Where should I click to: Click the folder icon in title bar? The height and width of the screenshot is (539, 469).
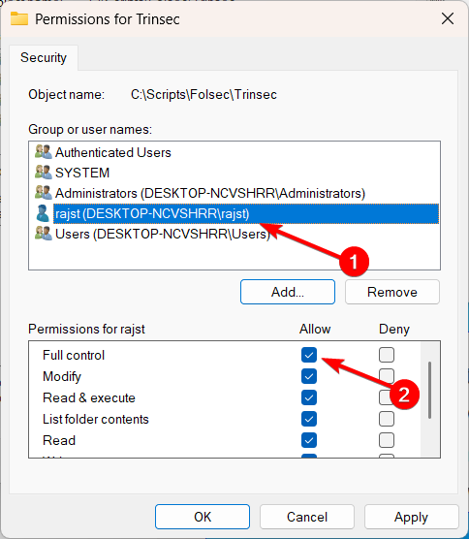(19, 18)
